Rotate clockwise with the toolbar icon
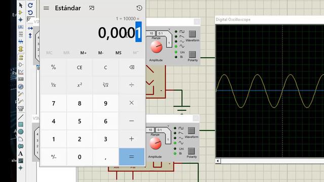The width and height of the screenshot is (324, 182). point(30,5)
